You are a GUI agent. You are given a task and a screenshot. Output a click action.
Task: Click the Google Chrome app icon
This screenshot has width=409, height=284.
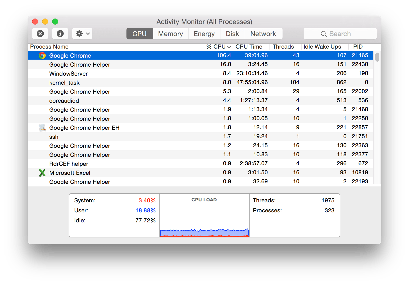[x=42, y=56]
